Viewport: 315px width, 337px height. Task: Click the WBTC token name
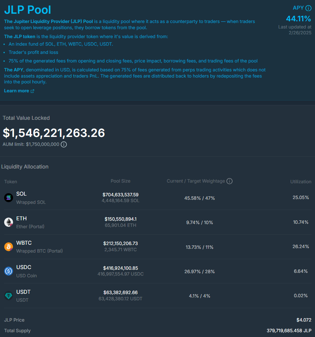24,243
